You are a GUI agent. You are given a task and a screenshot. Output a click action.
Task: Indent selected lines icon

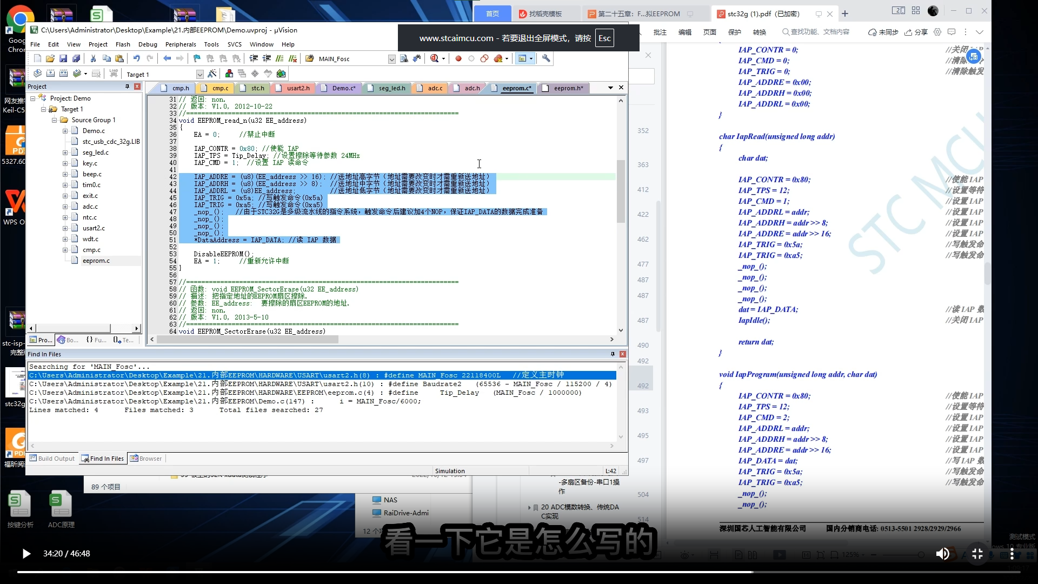coord(254,58)
